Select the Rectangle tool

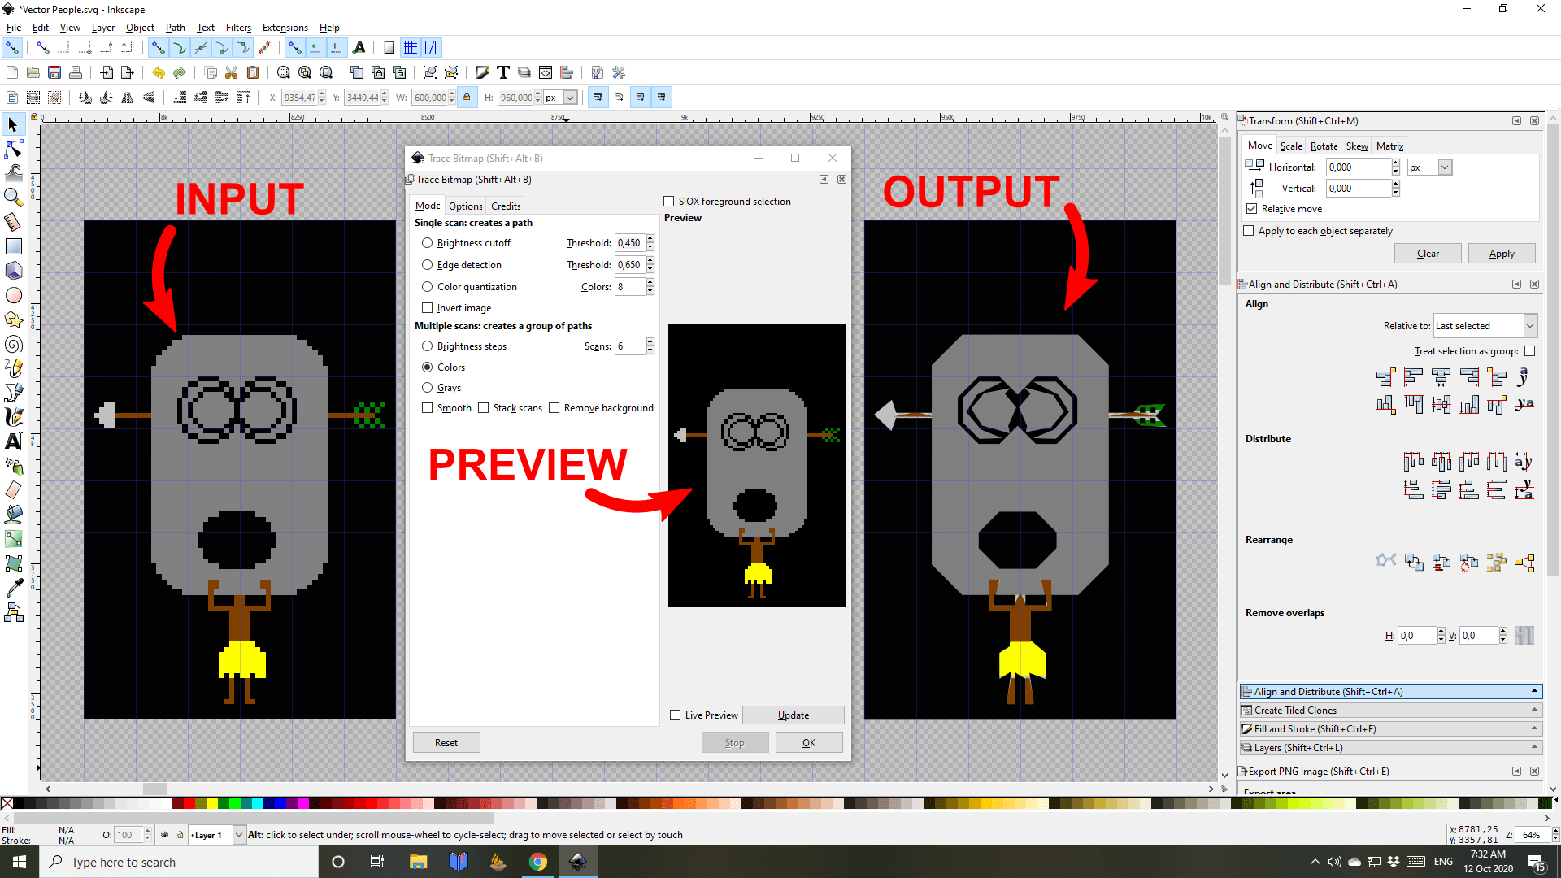pos(13,246)
